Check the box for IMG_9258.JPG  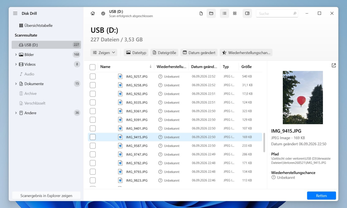click(x=93, y=85)
